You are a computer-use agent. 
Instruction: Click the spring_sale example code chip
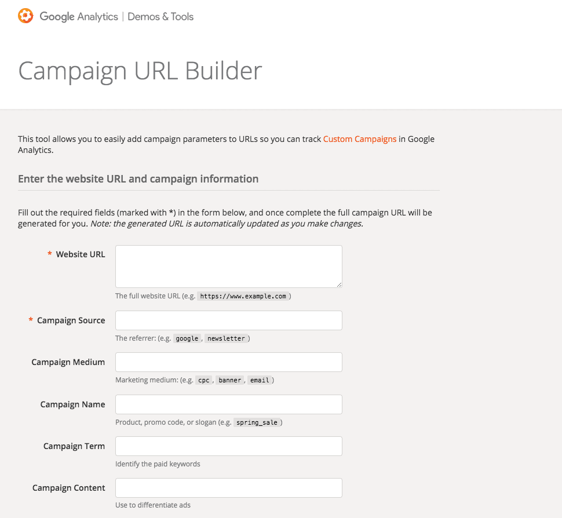pyautogui.click(x=257, y=422)
